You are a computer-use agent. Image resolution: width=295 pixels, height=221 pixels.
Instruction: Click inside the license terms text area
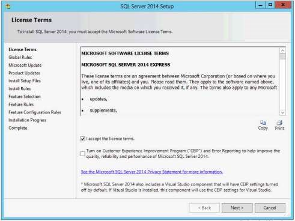pos(180,81)
